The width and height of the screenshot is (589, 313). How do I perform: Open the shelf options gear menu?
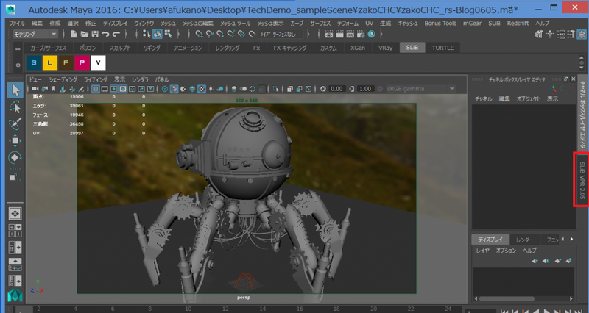click(18, 65)
